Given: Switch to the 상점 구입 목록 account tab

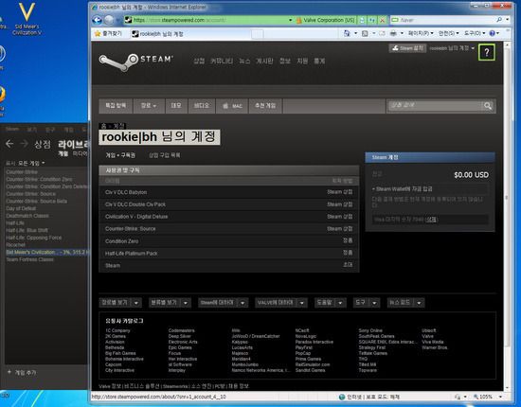Looking at the screenshot, I should (165, 155).
